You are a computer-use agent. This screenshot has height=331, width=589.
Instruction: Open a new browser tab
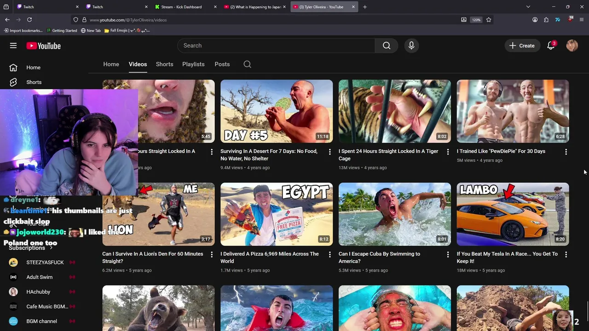365,7
